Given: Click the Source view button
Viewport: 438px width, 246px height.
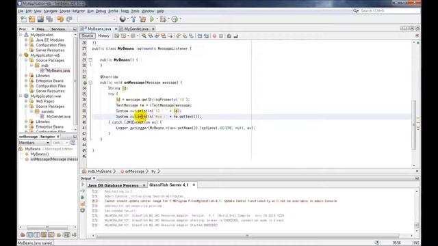Looking at the screenshot, I should point(88,36).
